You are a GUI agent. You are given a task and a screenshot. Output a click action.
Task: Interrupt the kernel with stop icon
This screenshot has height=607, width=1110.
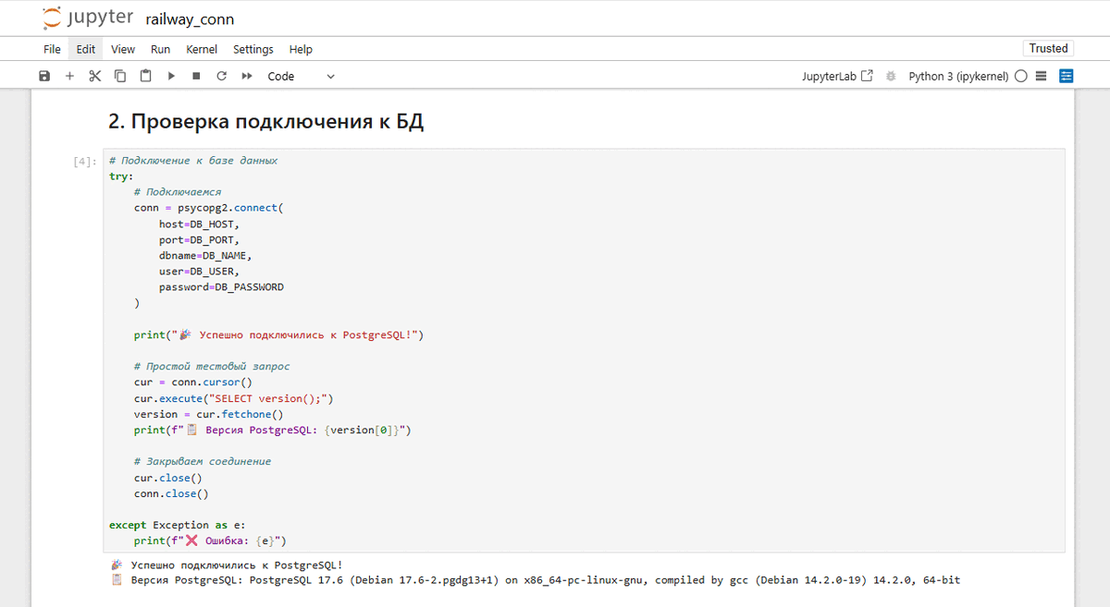tap(196, 76)
